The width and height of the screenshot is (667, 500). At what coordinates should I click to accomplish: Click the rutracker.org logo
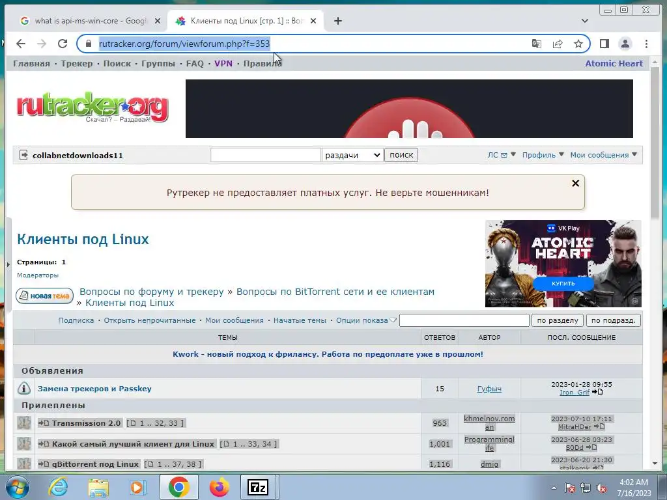tap(92, 107)
